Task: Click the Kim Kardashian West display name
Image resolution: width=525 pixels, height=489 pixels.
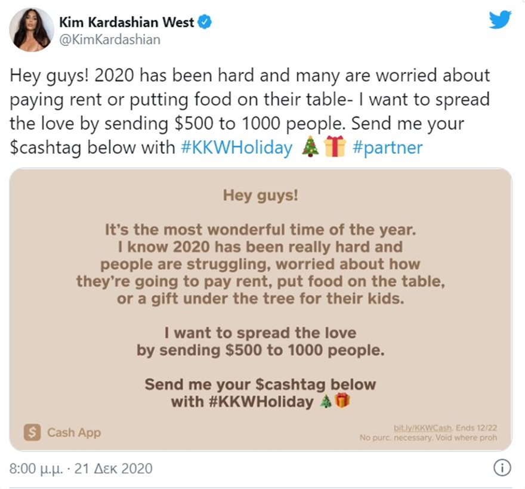Action: [x=126, y=23]
